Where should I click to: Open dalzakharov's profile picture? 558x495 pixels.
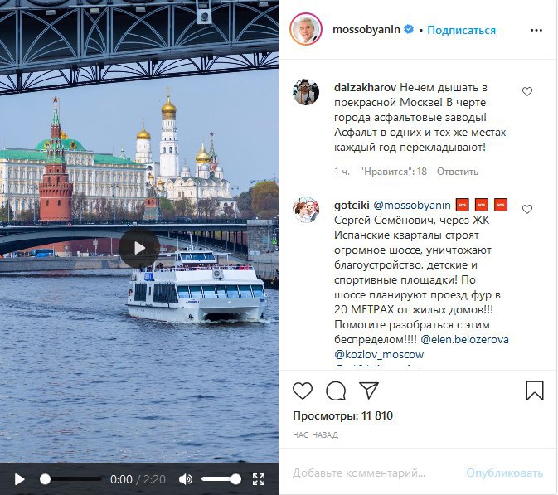(306, 92)
